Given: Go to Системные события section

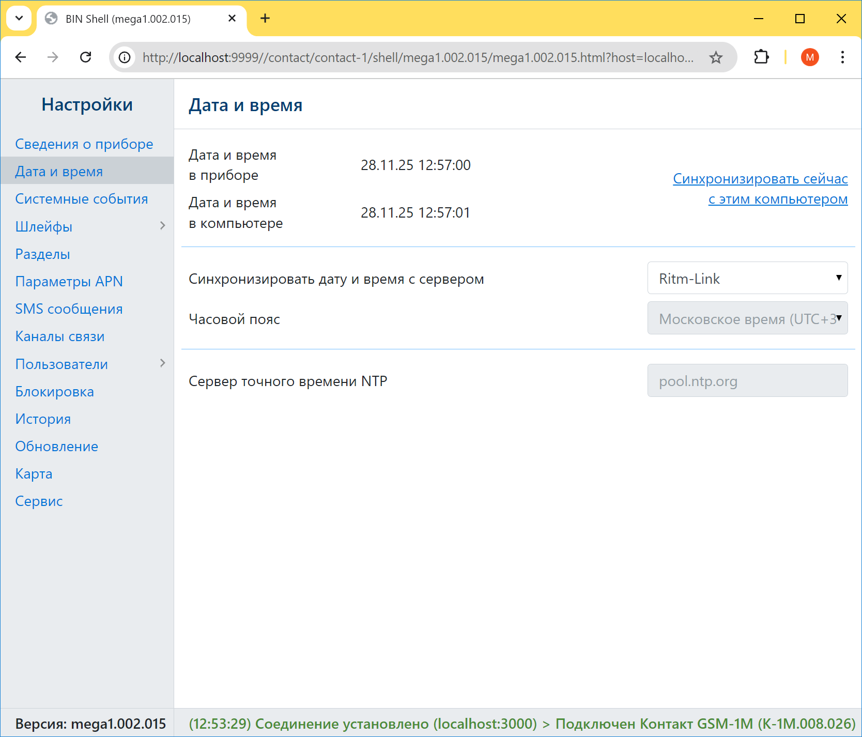Looking at the screenshot, I should (x=82, y=199).
